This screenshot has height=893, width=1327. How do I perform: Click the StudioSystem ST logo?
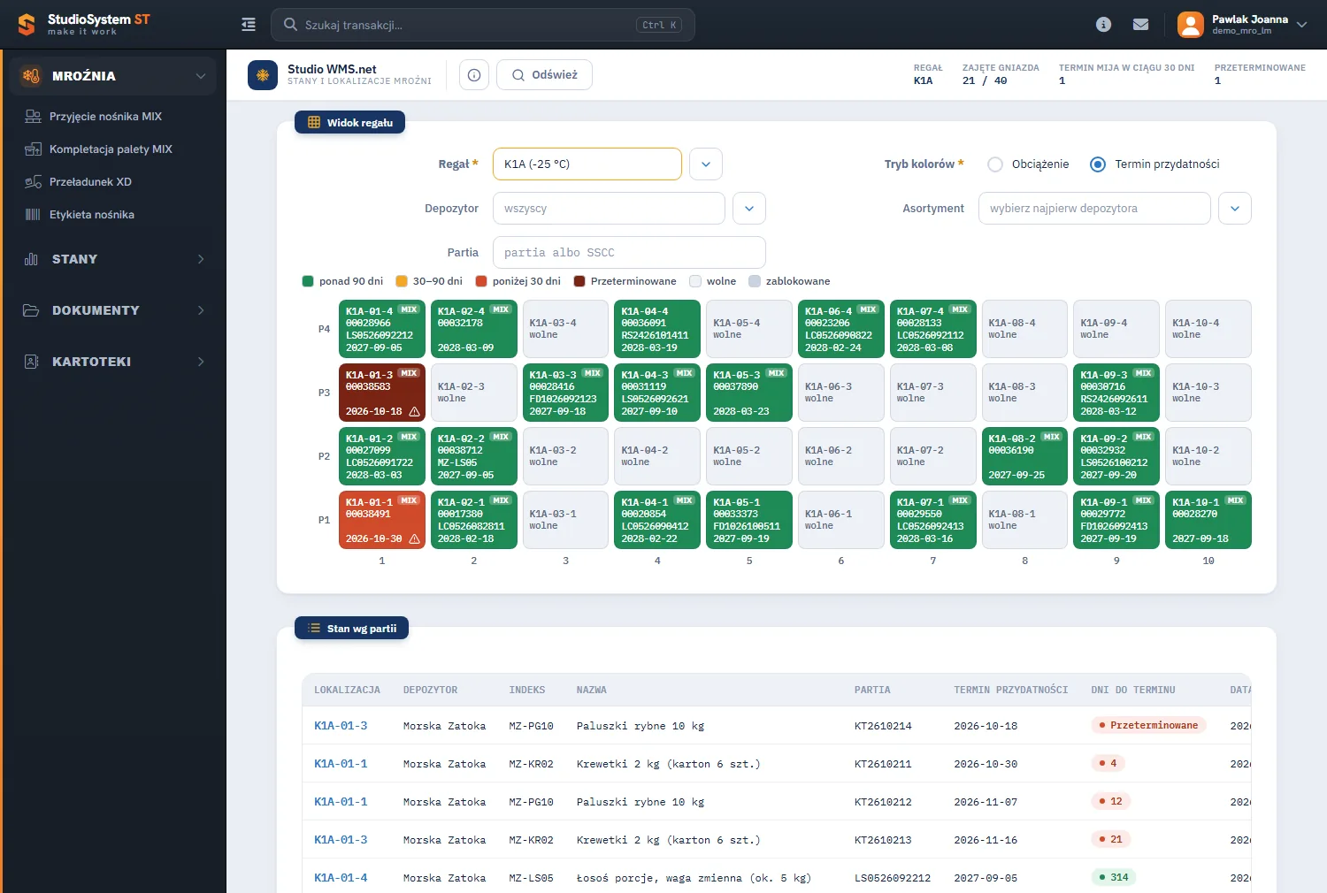85,25
